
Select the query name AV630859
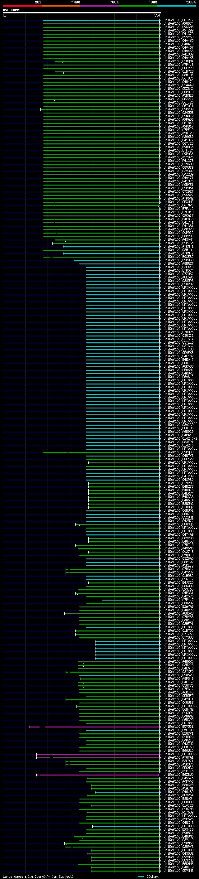pos(12,10)
